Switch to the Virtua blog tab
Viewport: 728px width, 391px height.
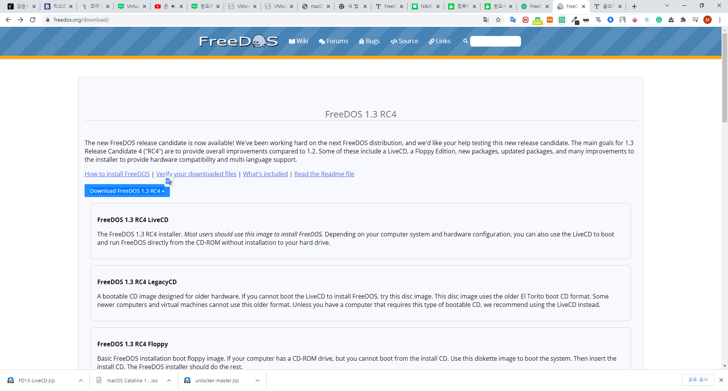pyautogui.click(x=132, y=6)
